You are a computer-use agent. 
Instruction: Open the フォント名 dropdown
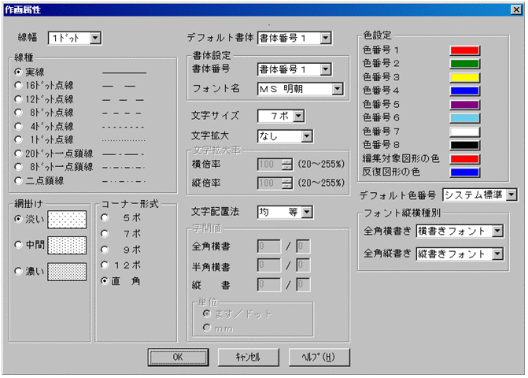337,89
